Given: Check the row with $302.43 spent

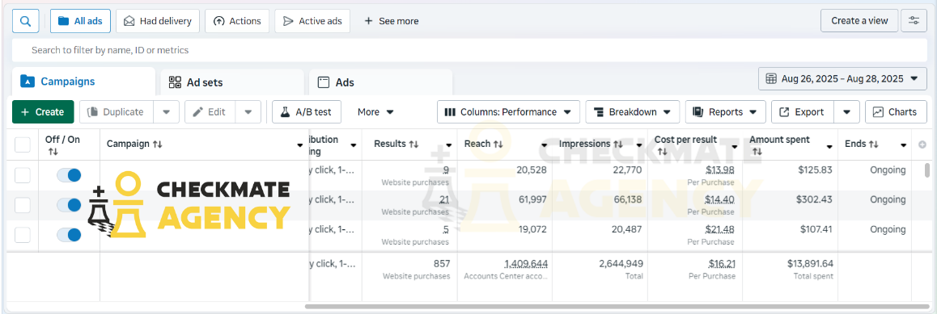Looking at the screenshot, I should coord(22,205).
